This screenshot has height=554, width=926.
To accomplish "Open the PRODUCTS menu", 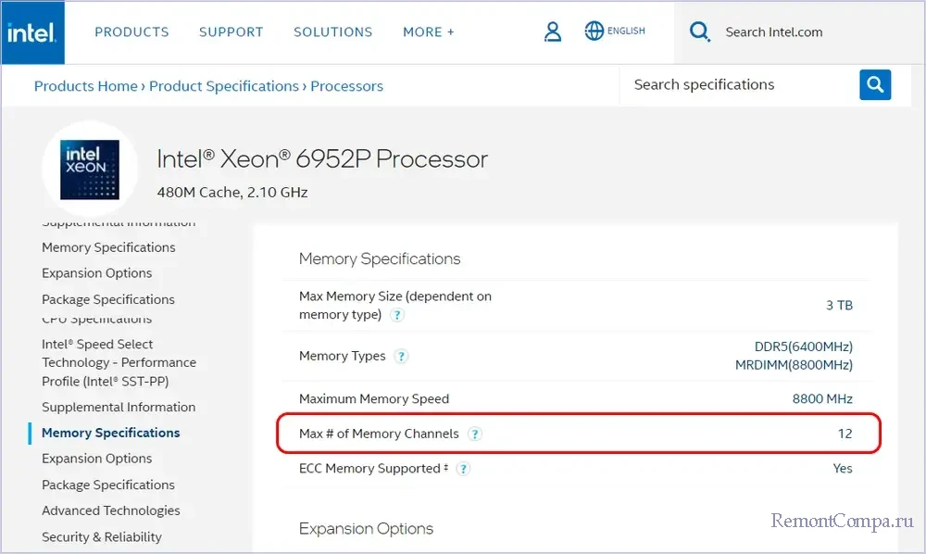I will pos(131,31).
